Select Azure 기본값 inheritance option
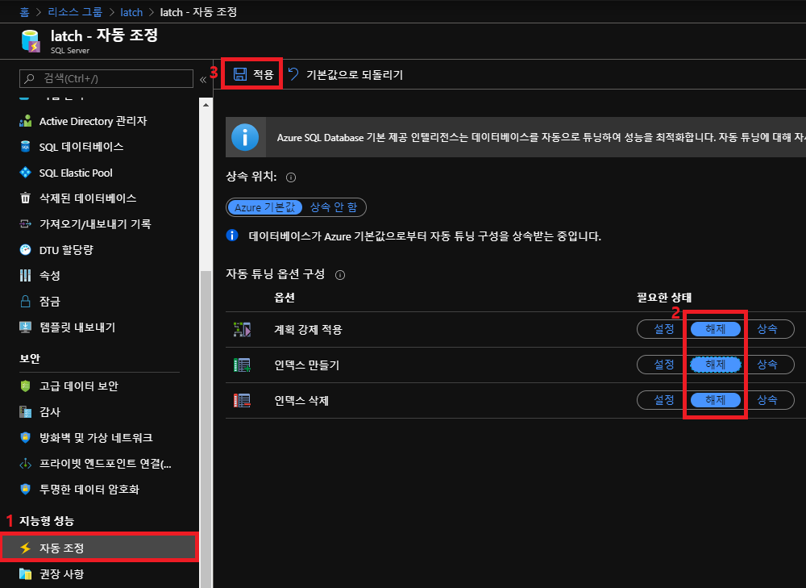 (x=264, y=207)
